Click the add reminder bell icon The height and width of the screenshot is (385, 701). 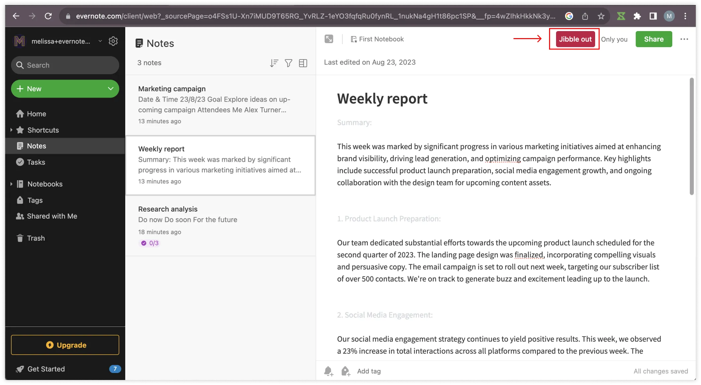pos(329,371)
